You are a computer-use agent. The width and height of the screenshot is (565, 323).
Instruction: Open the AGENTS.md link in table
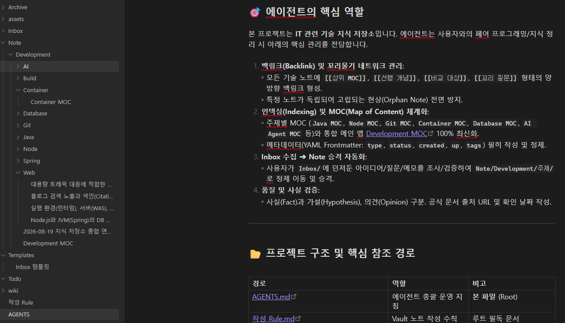click(x=271, y=297)
